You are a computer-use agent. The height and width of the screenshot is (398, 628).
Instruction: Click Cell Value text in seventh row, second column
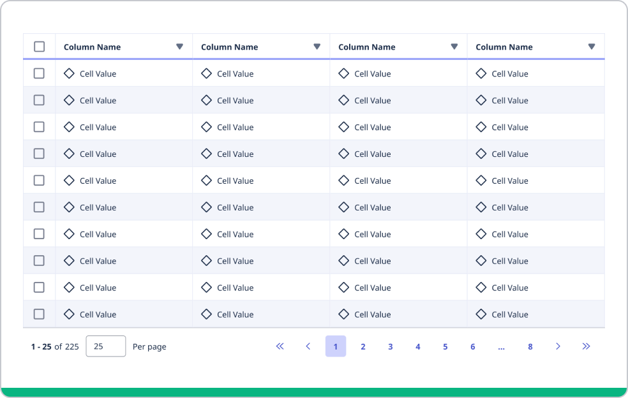tap(235, 234)
